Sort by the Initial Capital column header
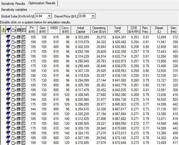Image resolution: width=179 pixels, height=145 pixels. coord(80,30)
